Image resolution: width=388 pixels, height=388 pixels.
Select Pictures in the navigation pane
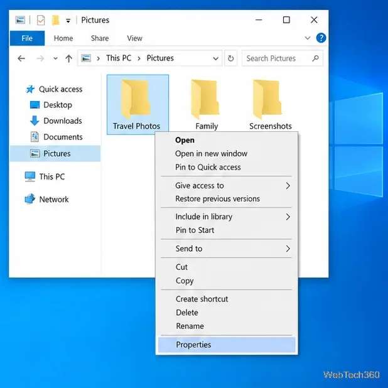(55, 153)
